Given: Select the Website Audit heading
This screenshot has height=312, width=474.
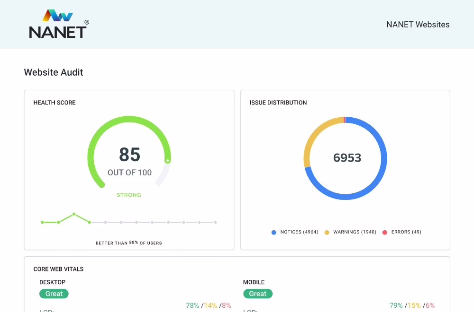Looking at the screenshot, I should coord(54,72).
